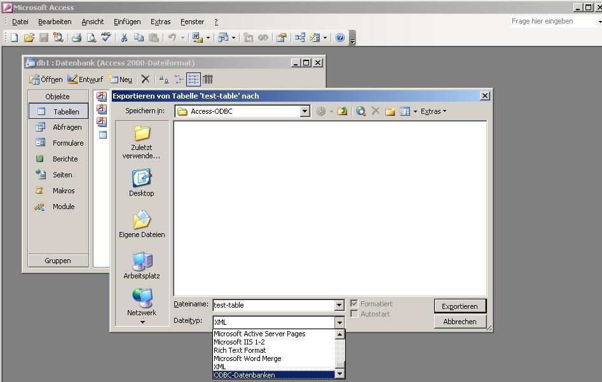Expand New Object dropdown arrow

325,38
